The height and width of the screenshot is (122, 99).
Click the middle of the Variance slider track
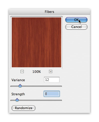36,86
